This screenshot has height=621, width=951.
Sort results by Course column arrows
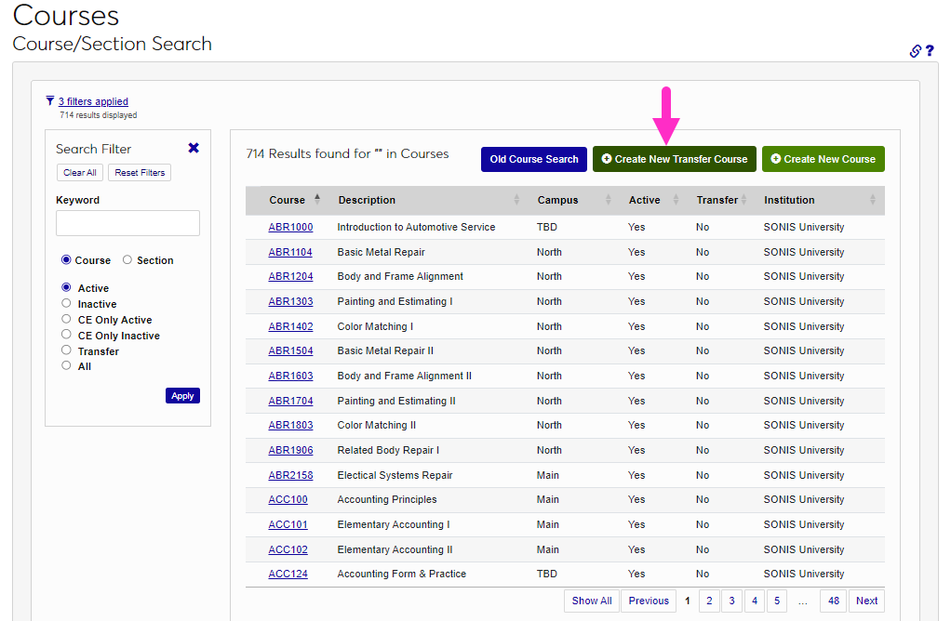click(x=317, y=199)
